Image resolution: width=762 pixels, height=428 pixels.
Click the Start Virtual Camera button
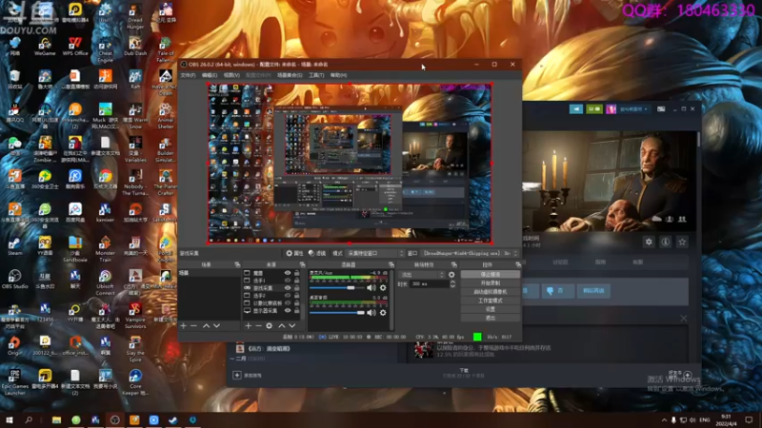[490, 292]
